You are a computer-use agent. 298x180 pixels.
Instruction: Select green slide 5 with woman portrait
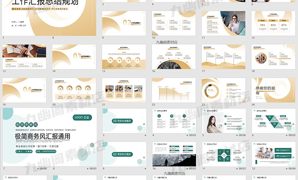pyautogui.click(x=224, y=121)
